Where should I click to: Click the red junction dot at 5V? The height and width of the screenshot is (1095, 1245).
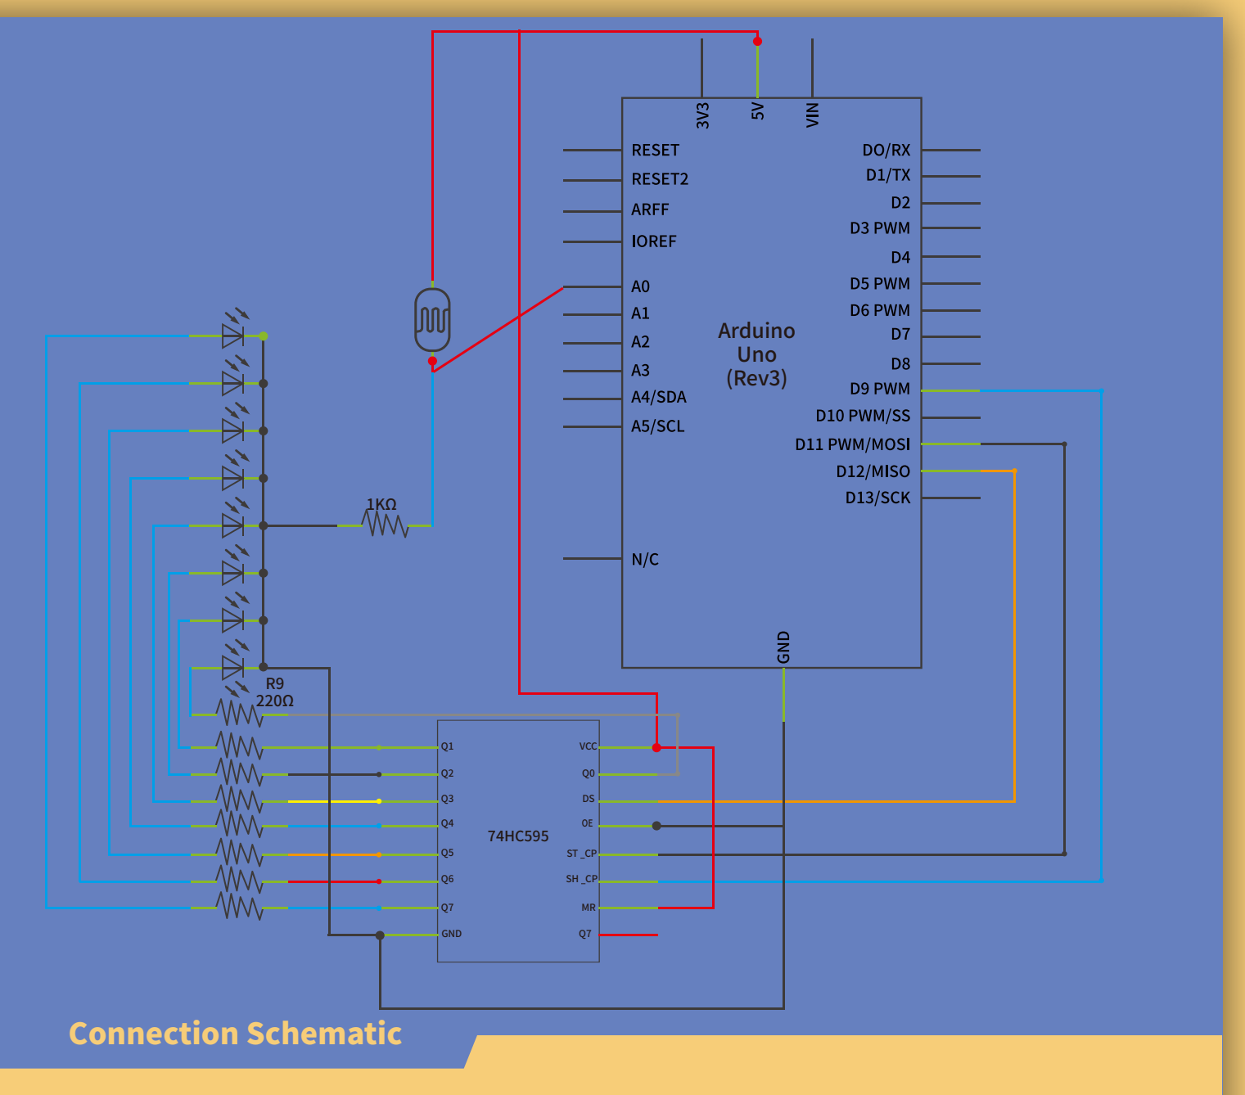pos(757,41)
